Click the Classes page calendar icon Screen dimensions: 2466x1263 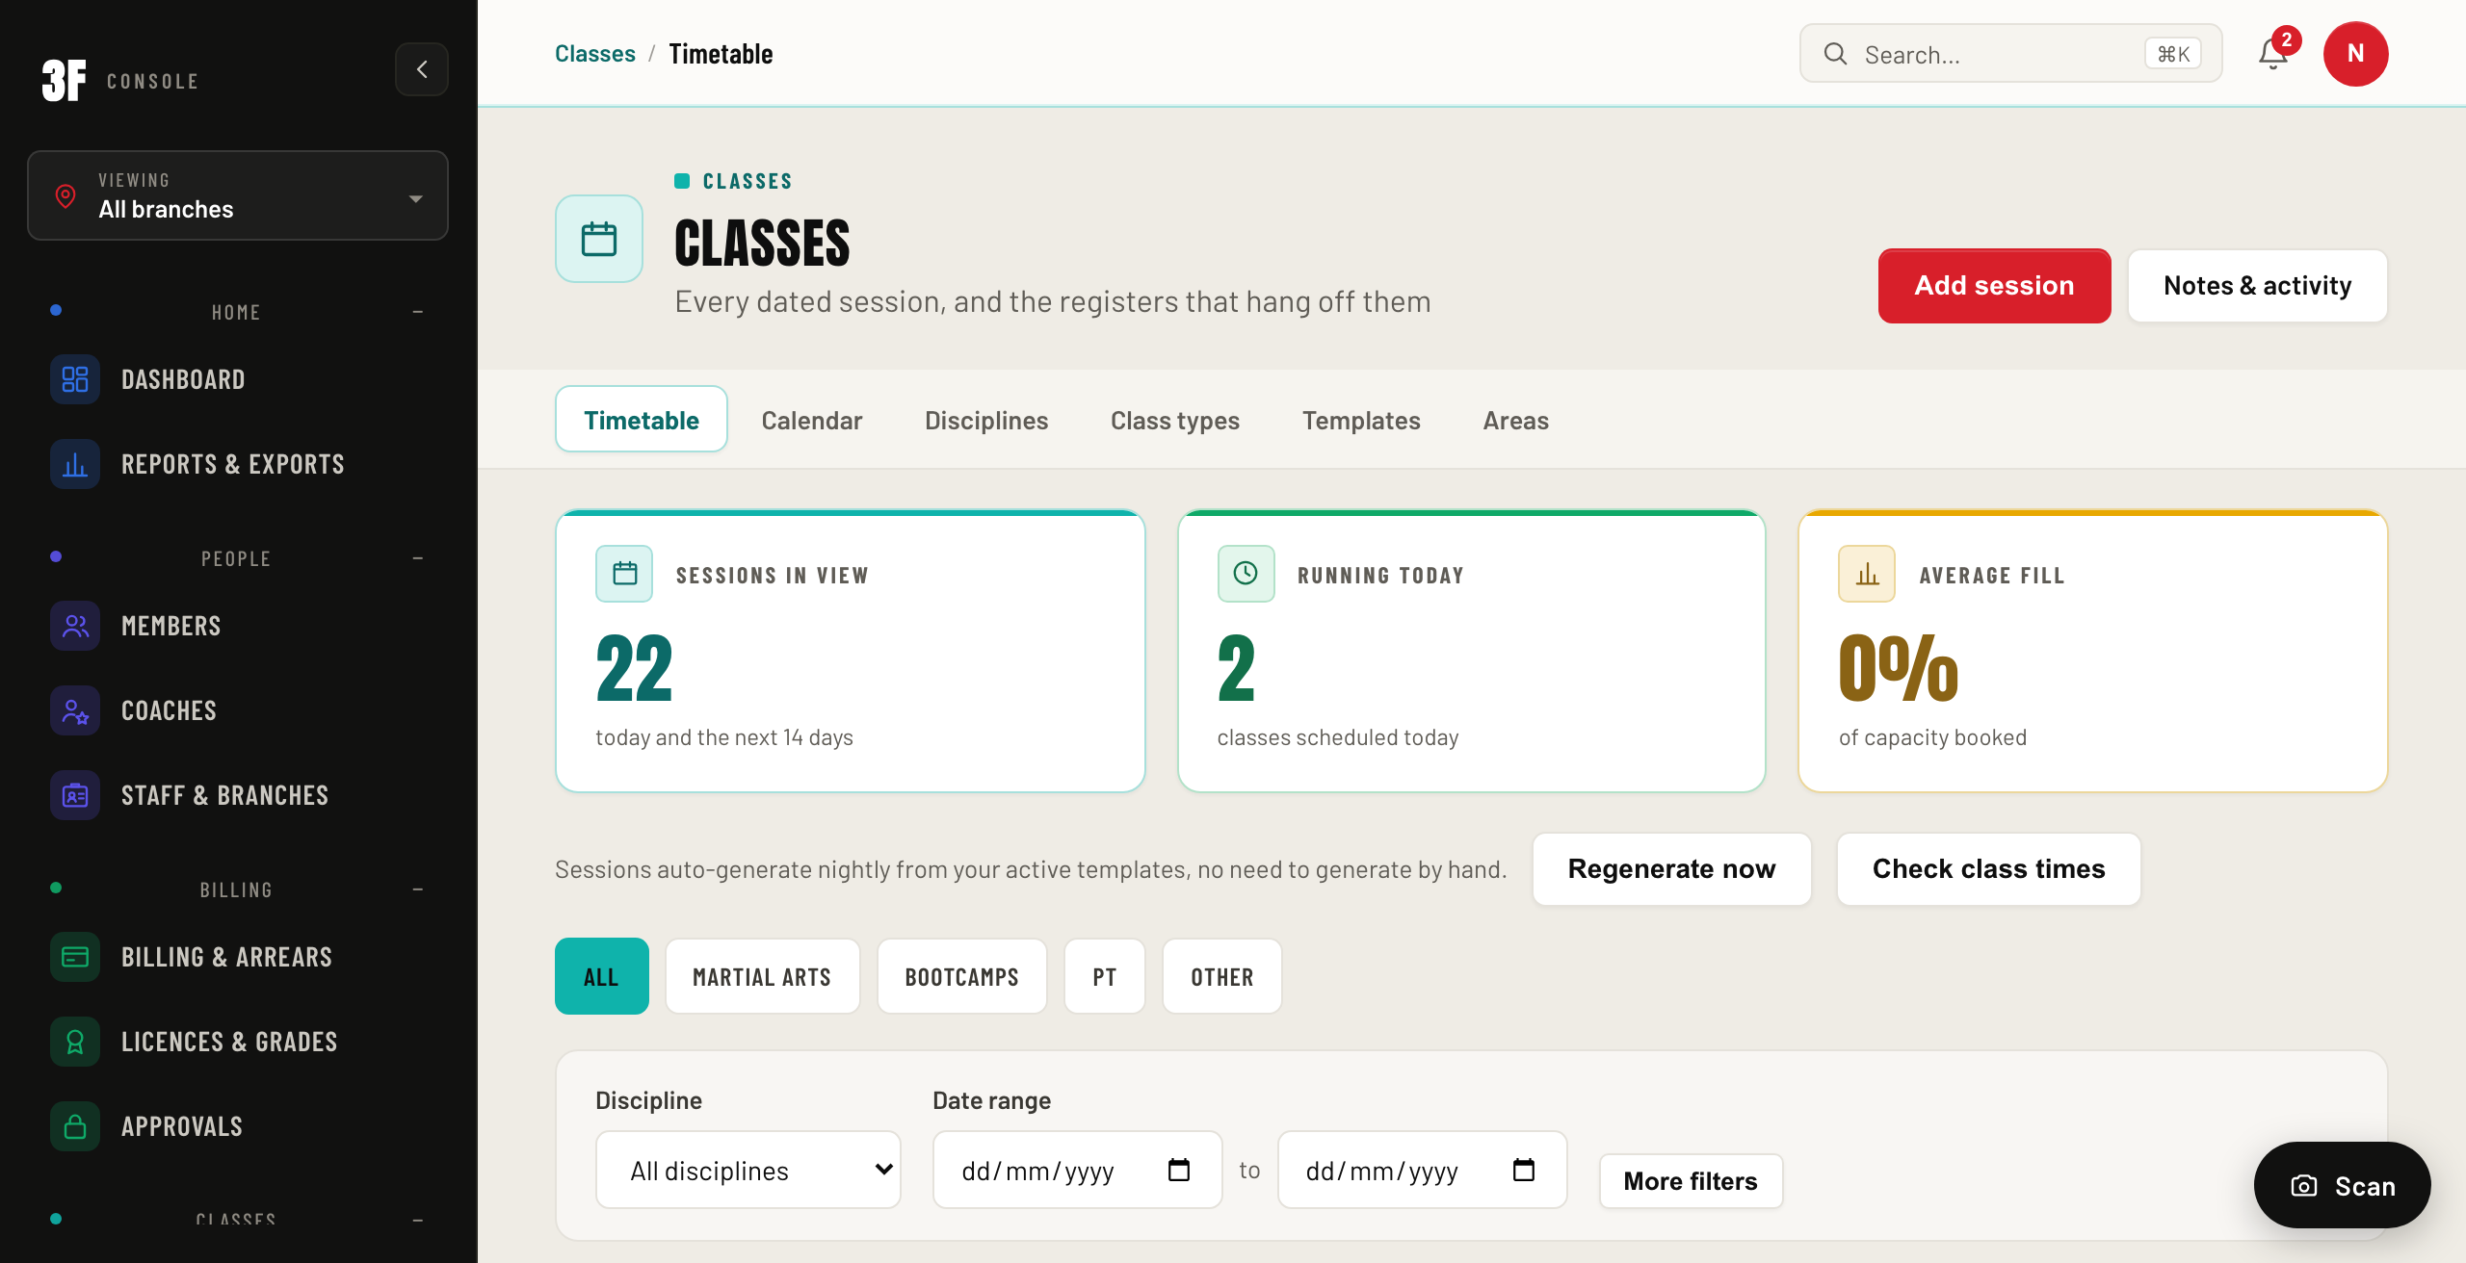tap(599, 239)
